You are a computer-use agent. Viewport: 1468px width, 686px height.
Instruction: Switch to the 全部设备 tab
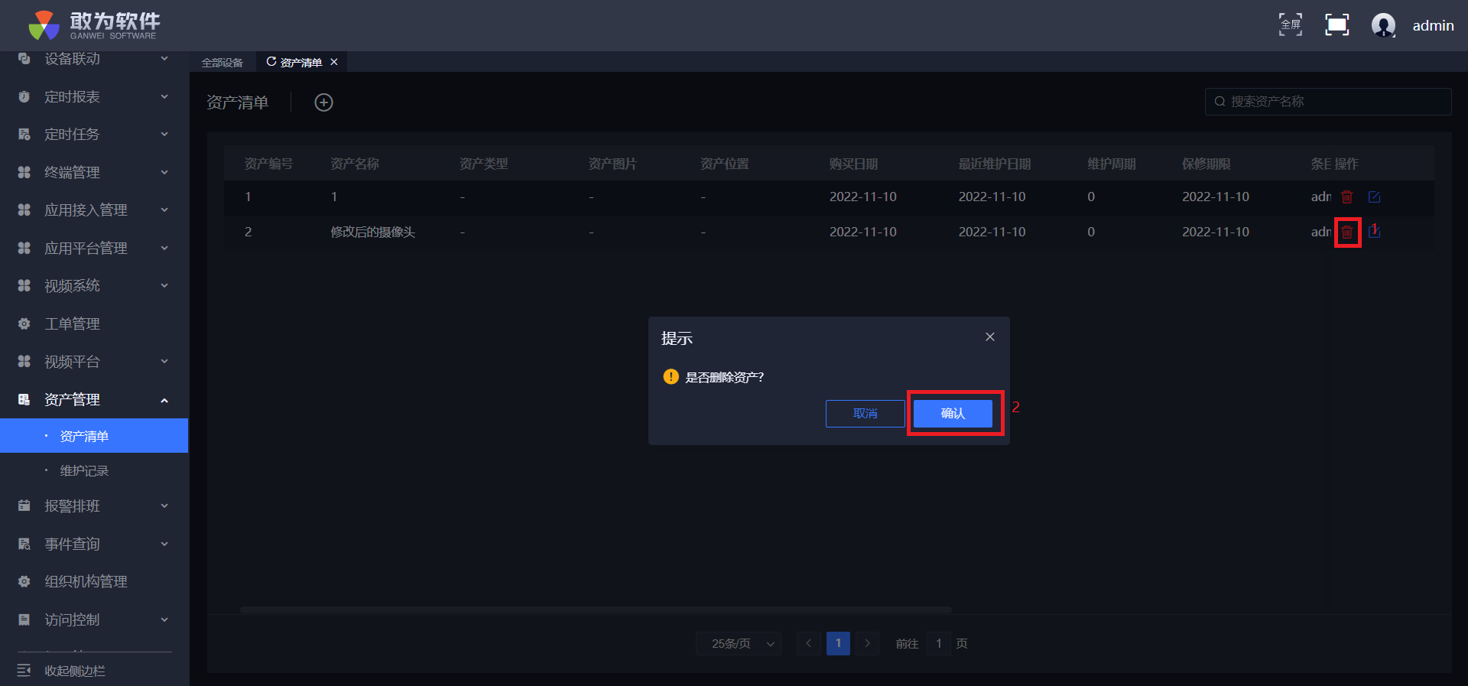click(222, 63)
